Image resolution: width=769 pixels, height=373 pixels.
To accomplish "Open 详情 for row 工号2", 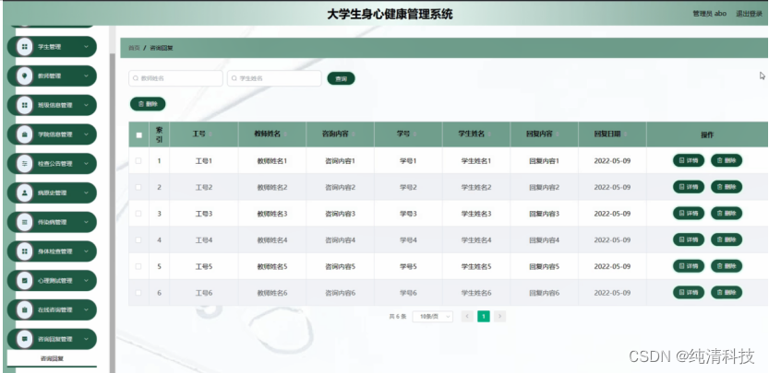I will coord(689,187).
